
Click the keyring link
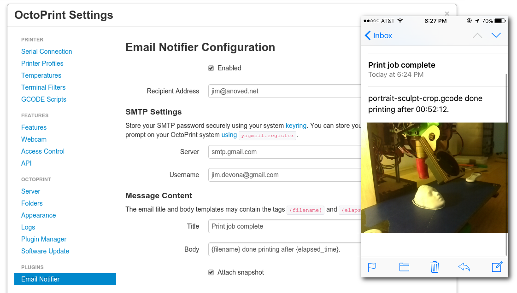296,126
